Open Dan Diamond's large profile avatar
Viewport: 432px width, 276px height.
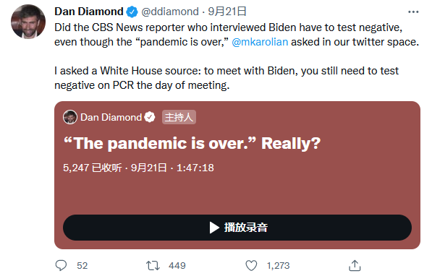click(x=28, y=22)
